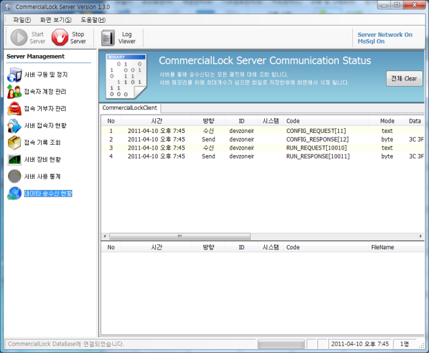Click the 데이타 송수신 현황 globe icon
The width and height of the screenshot is (429, 353).
14,193
